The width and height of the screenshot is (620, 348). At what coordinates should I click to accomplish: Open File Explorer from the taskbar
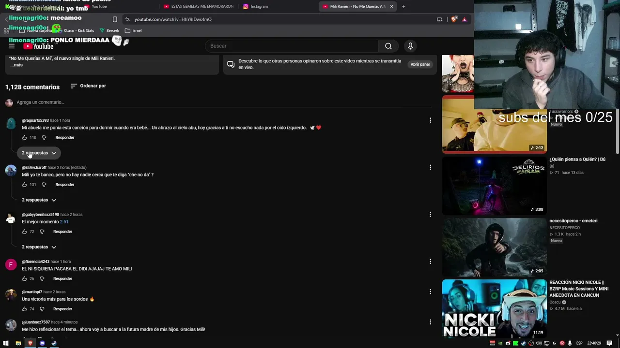tap(18, 343)
